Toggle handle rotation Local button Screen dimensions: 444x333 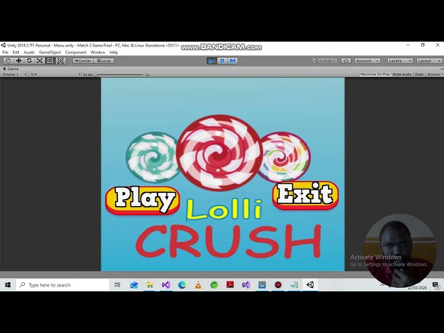point(103,60)
